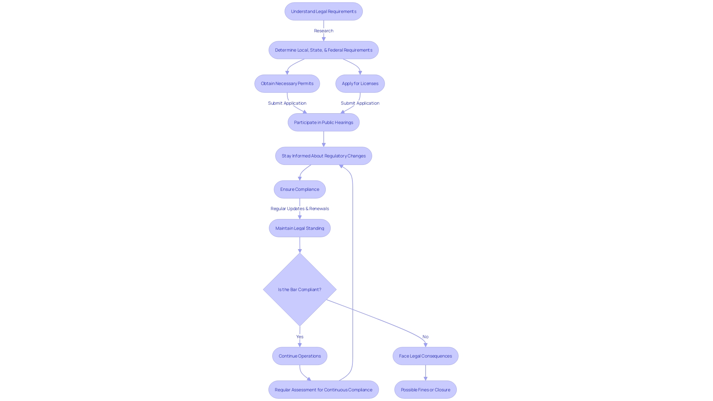Select the 'Face Legal Consequences' outcome node
Image resolution: width=713 pixels, height=401 pixels.
pos(426,356)
